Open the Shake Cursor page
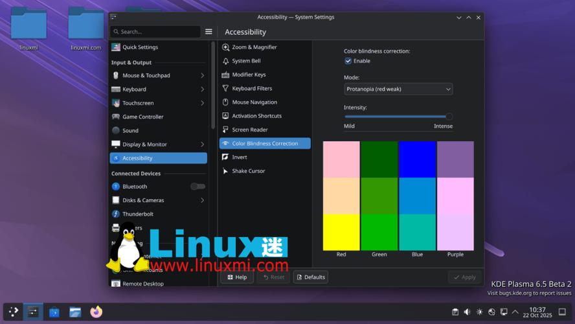 point(265,171)
